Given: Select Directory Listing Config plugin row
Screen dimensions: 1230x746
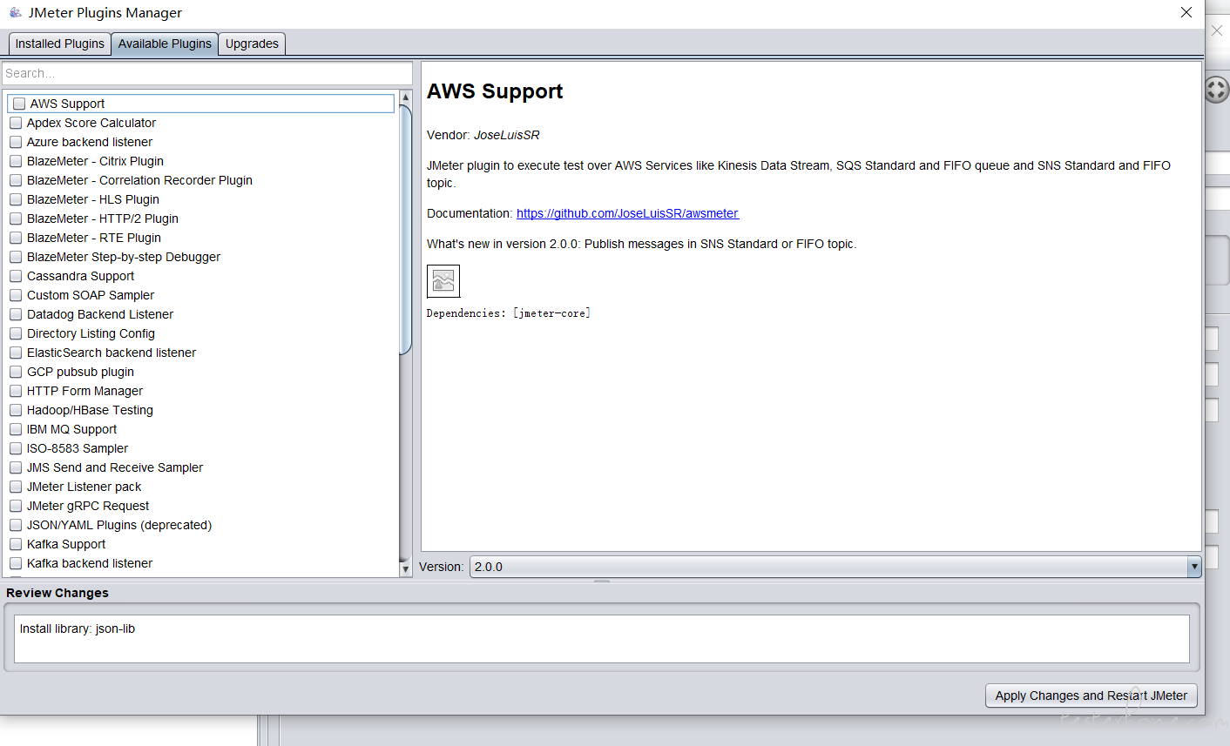Looking at the screenshot, I should click(x=201, y=333).
